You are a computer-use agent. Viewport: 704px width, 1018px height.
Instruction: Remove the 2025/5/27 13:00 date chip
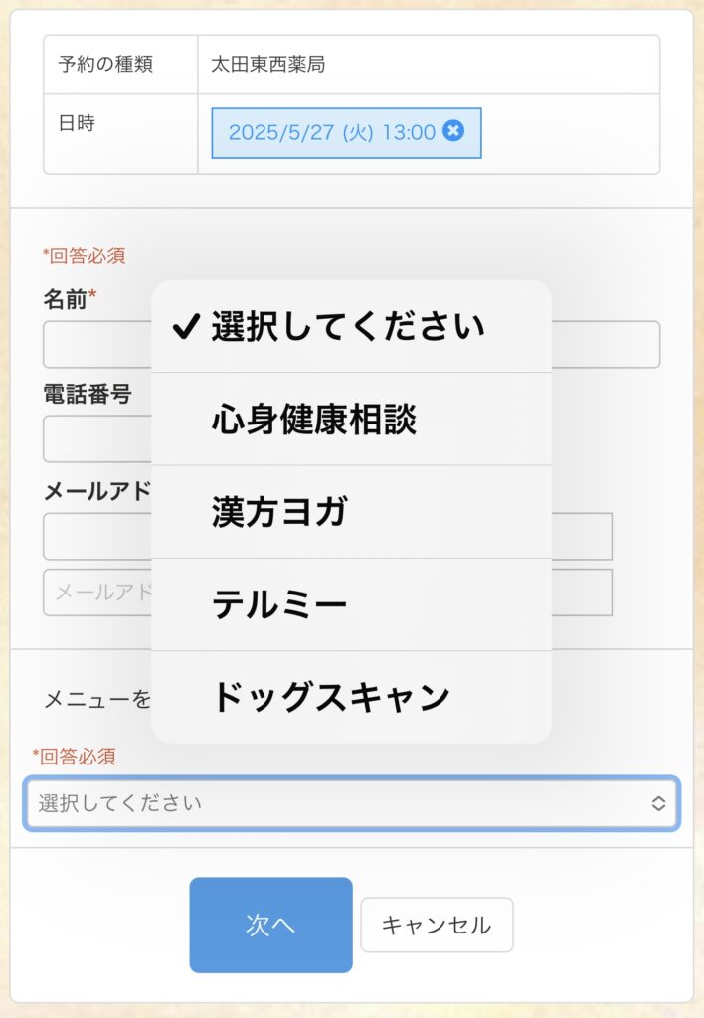coord(453,131)
